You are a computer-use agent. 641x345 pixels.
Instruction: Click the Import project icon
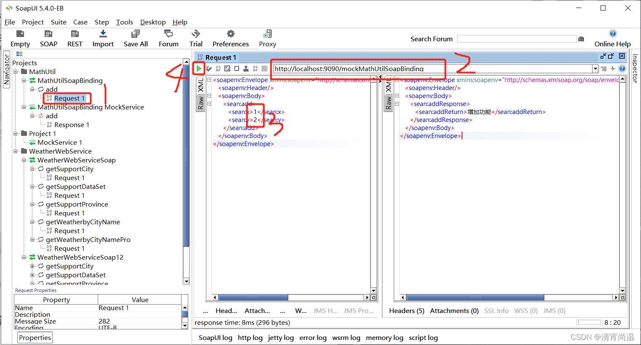click(x=103, y=34)
